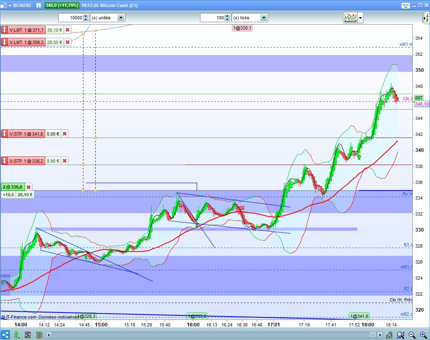Viewport: 430px width, 340px height.
Task: Click inside the 10000 quantity field
Action: click(70, 18)
